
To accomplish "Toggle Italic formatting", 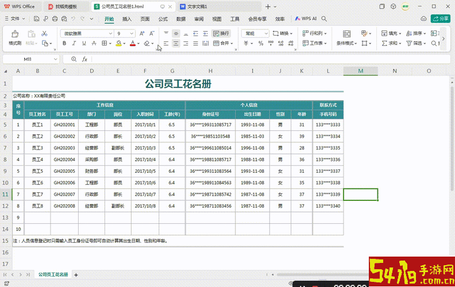I will click(74, 43).
